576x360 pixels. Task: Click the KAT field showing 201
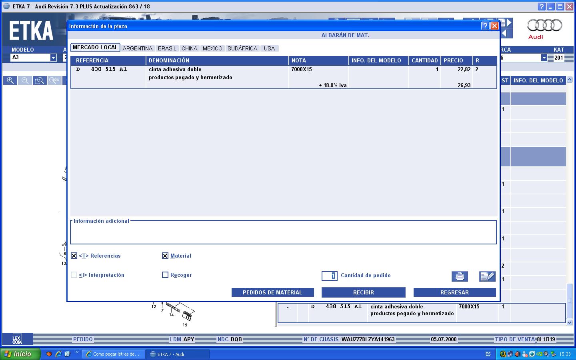click(x=559, y=58)
